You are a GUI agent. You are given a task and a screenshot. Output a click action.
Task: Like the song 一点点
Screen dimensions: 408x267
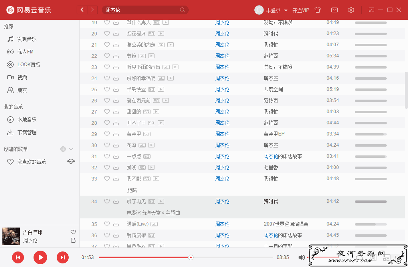point(107,156)
